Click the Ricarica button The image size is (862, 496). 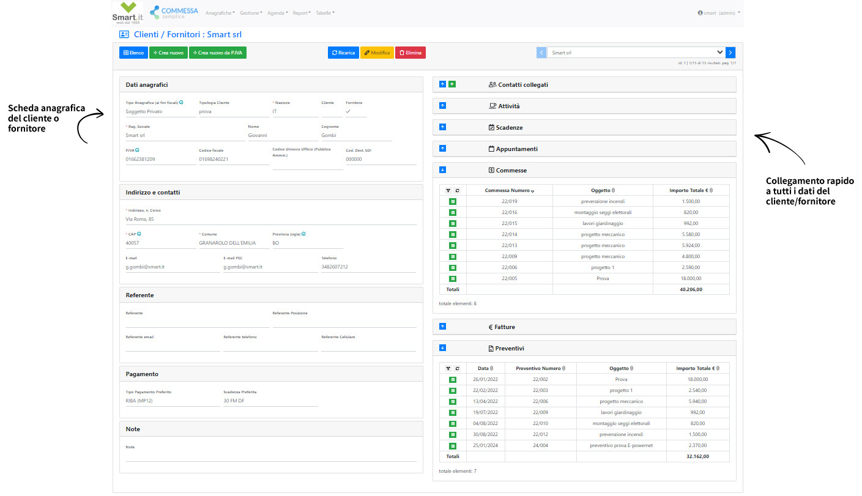pyautogui.click(x=343, y=53)
